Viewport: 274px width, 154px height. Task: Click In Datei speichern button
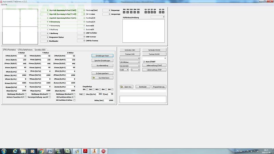102,74
